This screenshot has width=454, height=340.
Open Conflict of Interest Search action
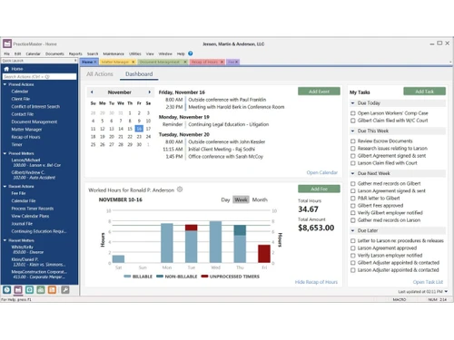(35, 107)
